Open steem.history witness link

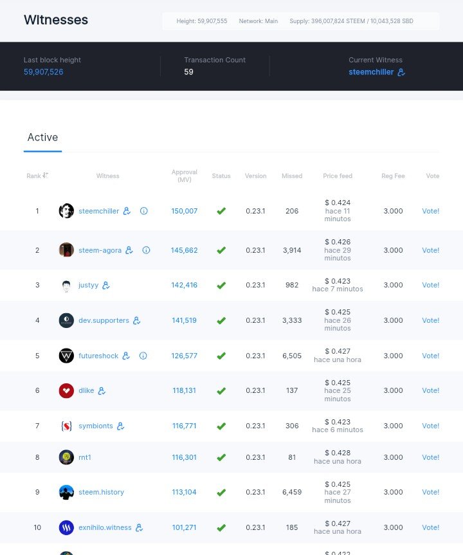click(x=101, y=492)
